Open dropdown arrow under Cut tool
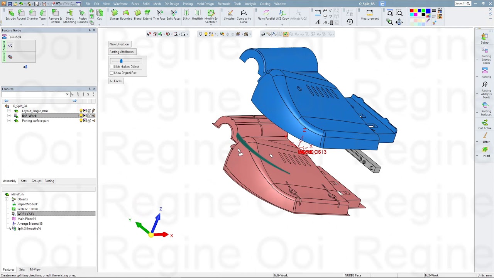This screenshot has width=494, height=278. pos(99,25)
